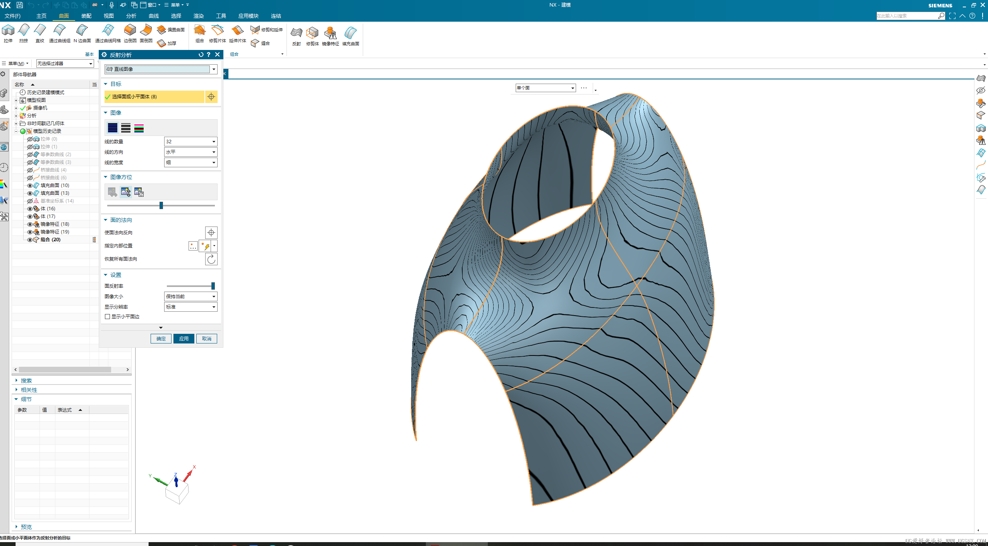The image size is (988, 546).
Task: Toggle visibility of 镜像特征 (18)
Action: coord(30,224)
